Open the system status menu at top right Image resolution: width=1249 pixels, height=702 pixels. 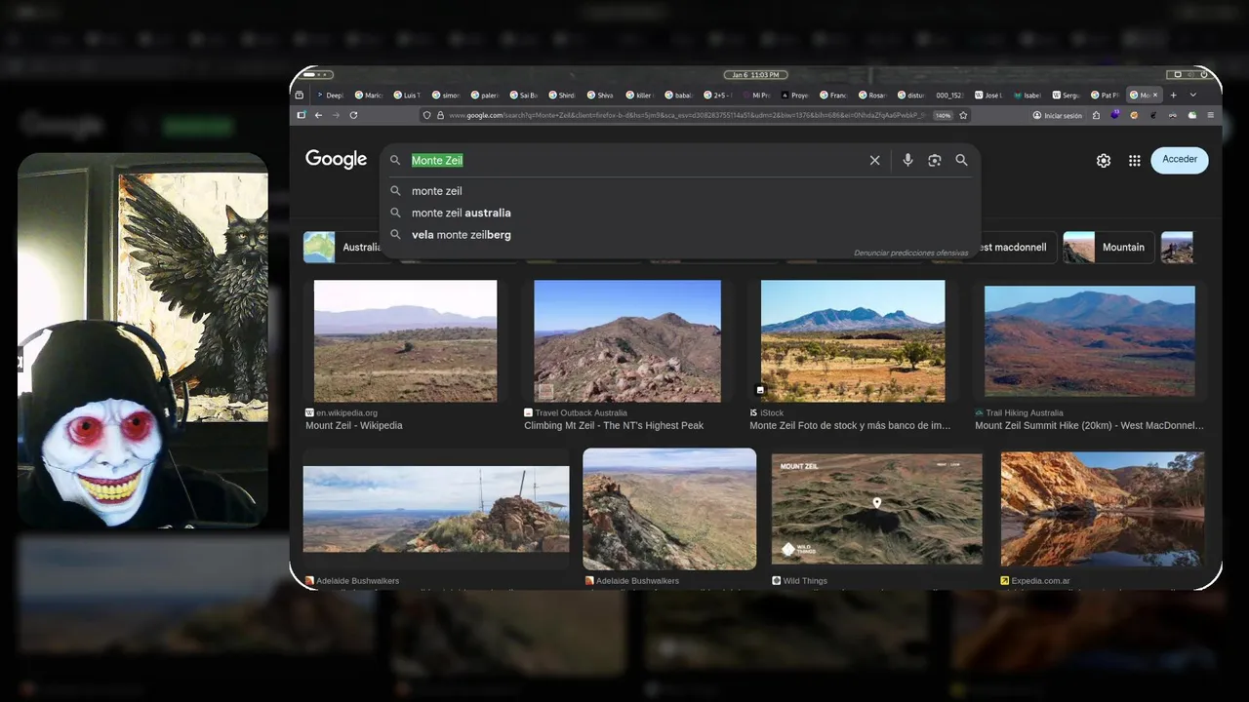tap(1189, 75)
